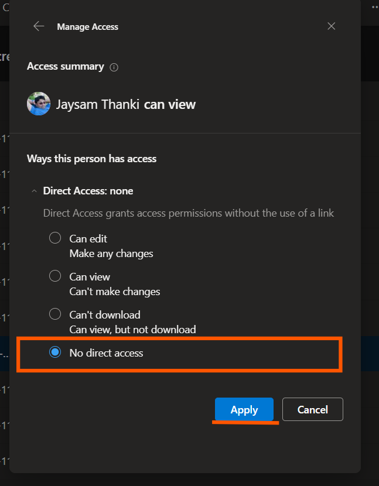Click the Access summary info icon
The width and height of the screenshot is (379, 486).
click(114, 67)
